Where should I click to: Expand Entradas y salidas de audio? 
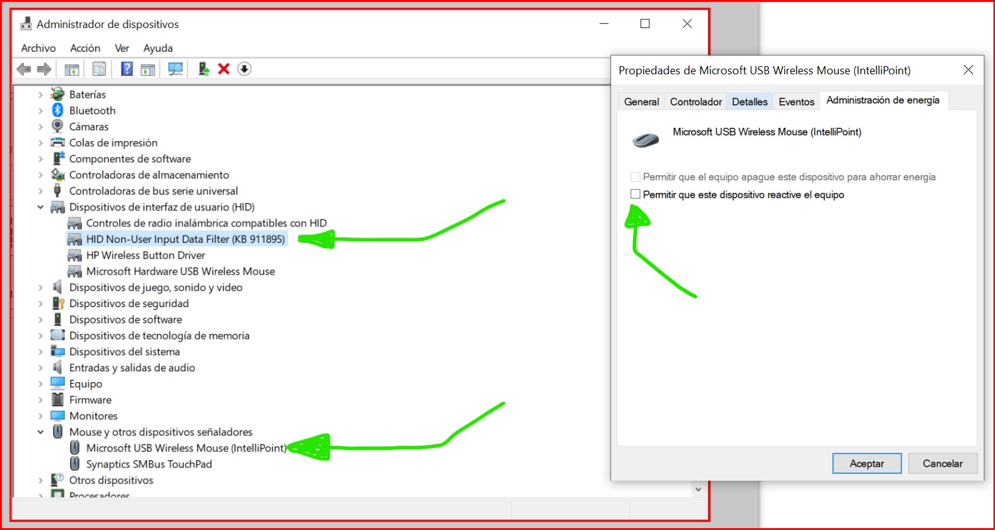click(41, 368)
